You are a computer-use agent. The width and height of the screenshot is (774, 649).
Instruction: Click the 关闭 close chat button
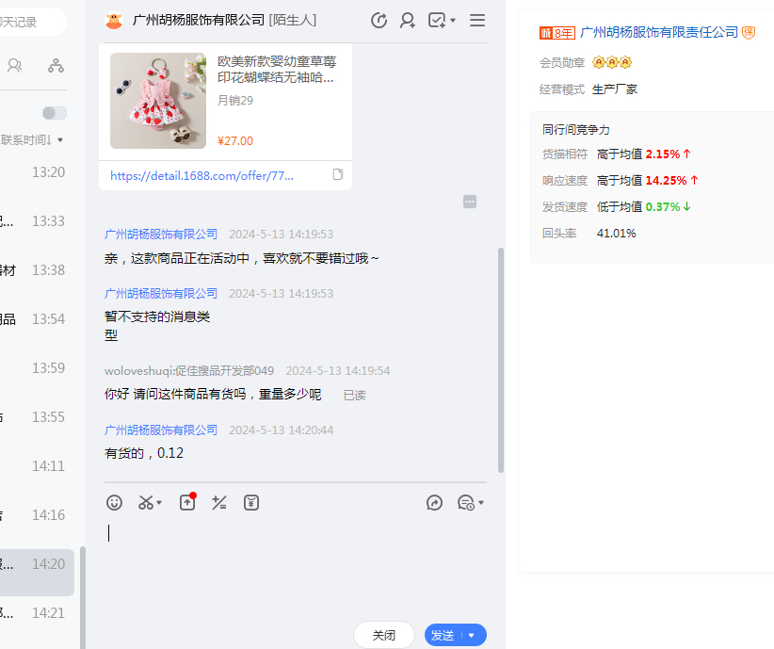pos(383,636)
